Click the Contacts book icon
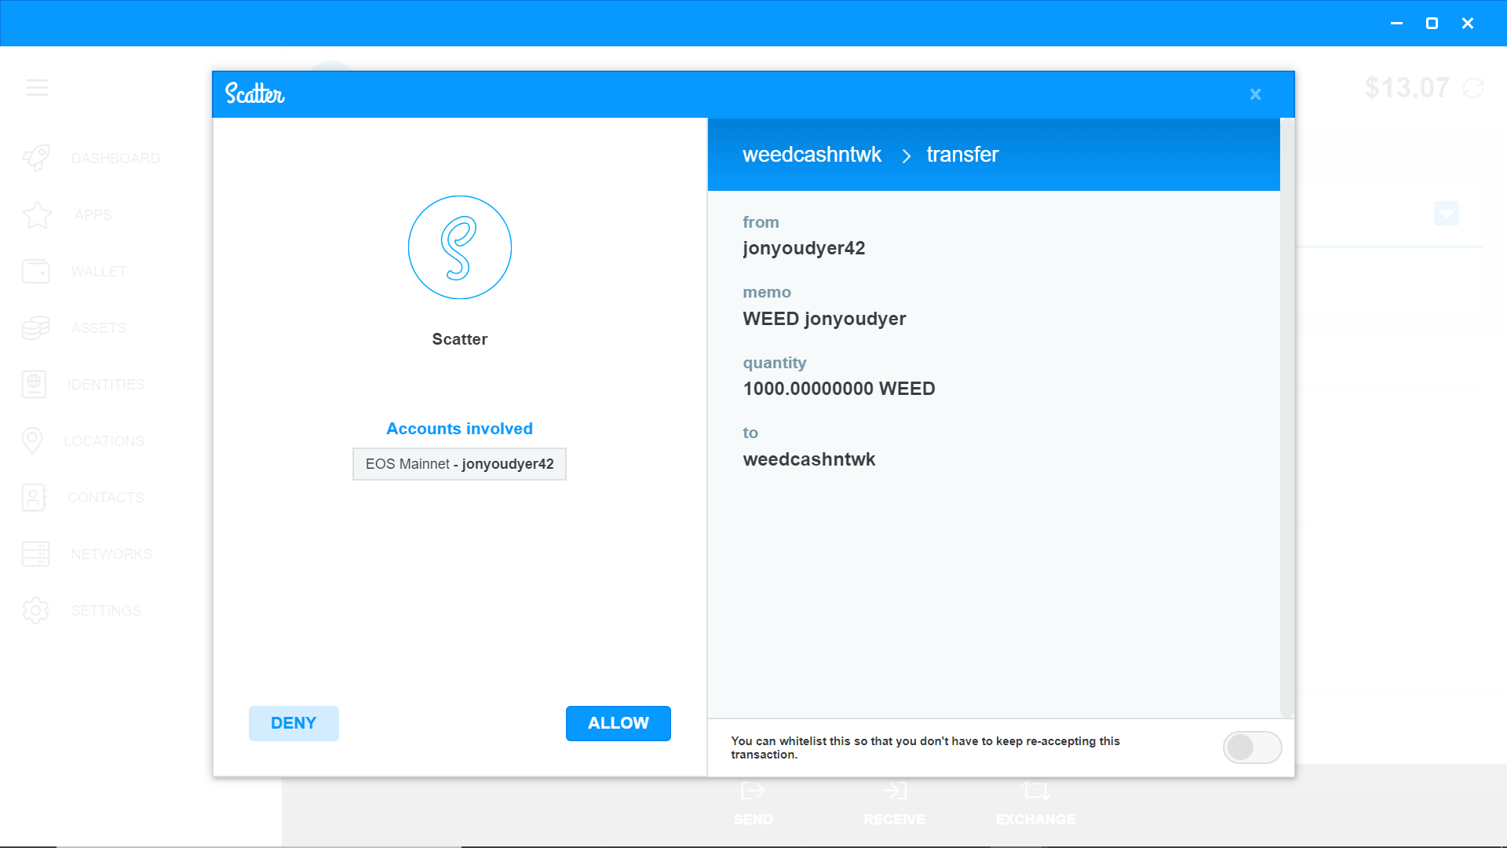This screenshot has height=848, width=1507. [x=35, y=497]
